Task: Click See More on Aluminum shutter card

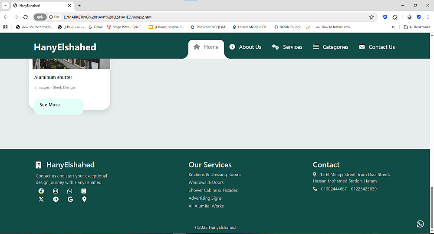Action: 59,107
